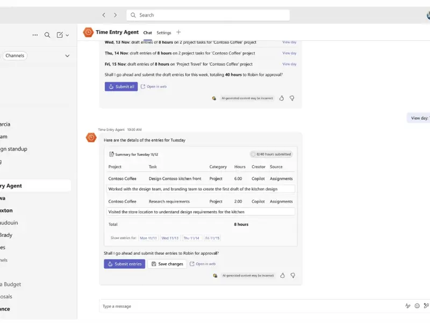Click the new chat compose icon
The width and height of the screenshot is (430, 323).
tap(60, 35)
